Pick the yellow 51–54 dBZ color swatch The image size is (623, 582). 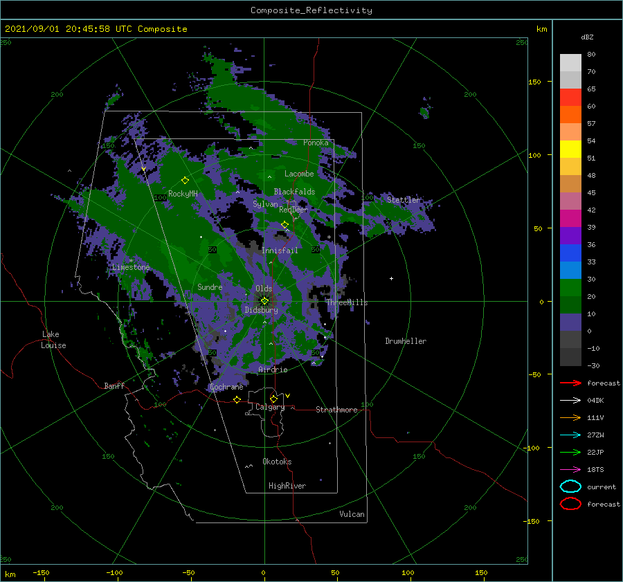tap(570, 149)
